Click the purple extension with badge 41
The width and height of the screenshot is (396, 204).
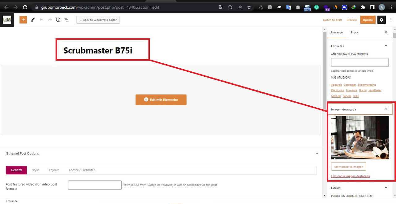point(326,8)
